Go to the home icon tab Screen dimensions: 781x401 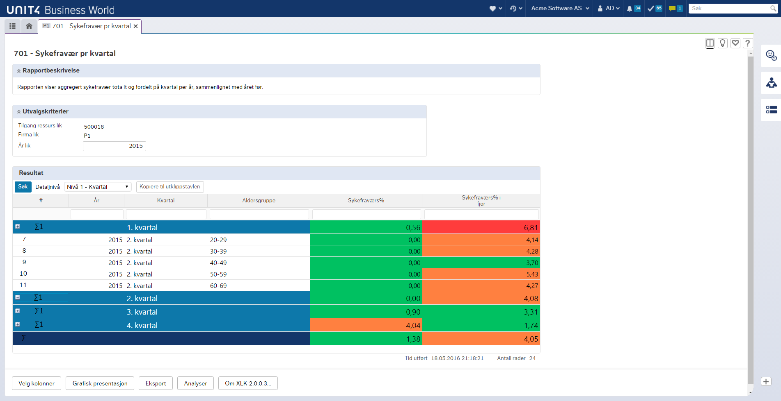click(29, 26)
